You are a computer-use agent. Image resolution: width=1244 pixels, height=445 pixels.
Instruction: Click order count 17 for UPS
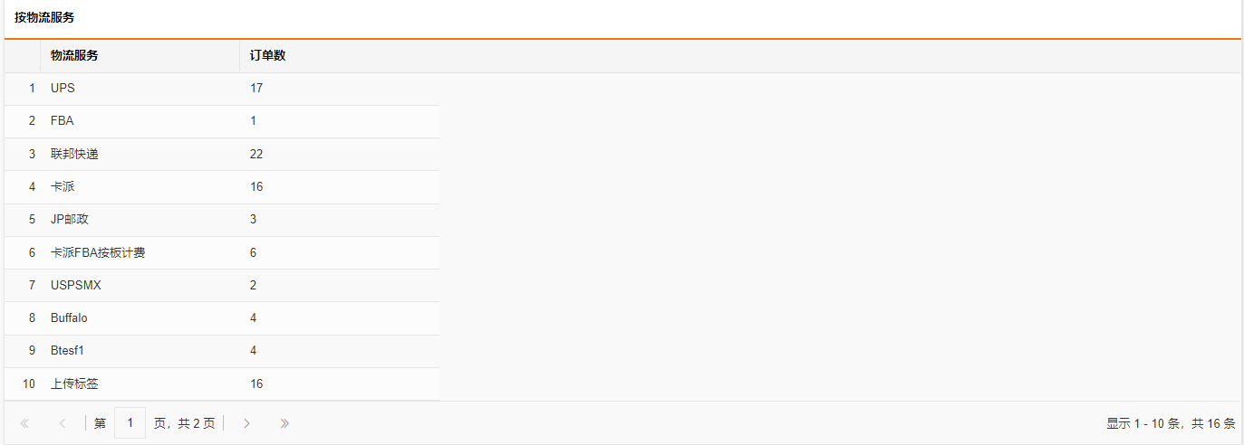click(256, 89)
